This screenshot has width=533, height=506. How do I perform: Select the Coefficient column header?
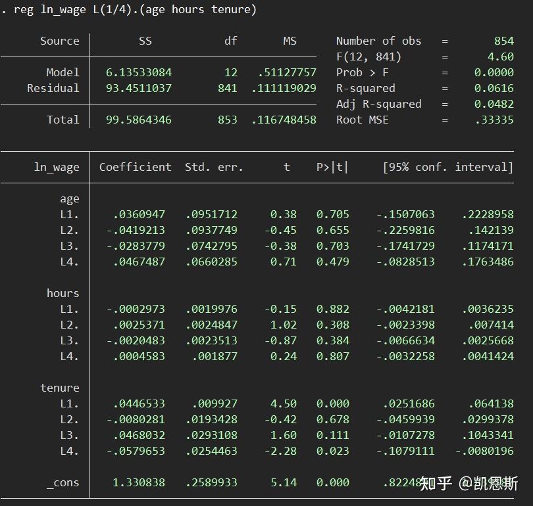coord(135,167)
